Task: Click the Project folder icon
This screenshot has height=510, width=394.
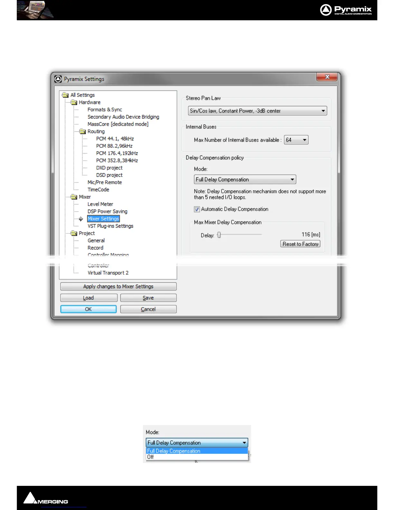Action: pyautogui.click(x=74, y=233)
